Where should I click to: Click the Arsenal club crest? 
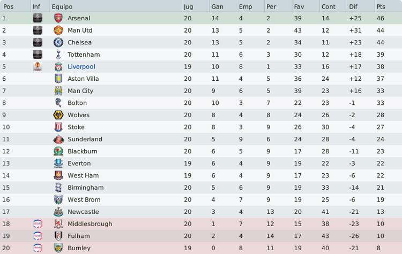58,18
